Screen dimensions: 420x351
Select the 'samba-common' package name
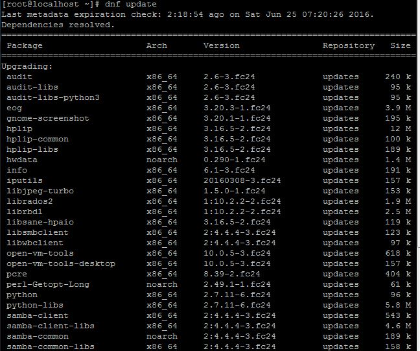(38, 337)
